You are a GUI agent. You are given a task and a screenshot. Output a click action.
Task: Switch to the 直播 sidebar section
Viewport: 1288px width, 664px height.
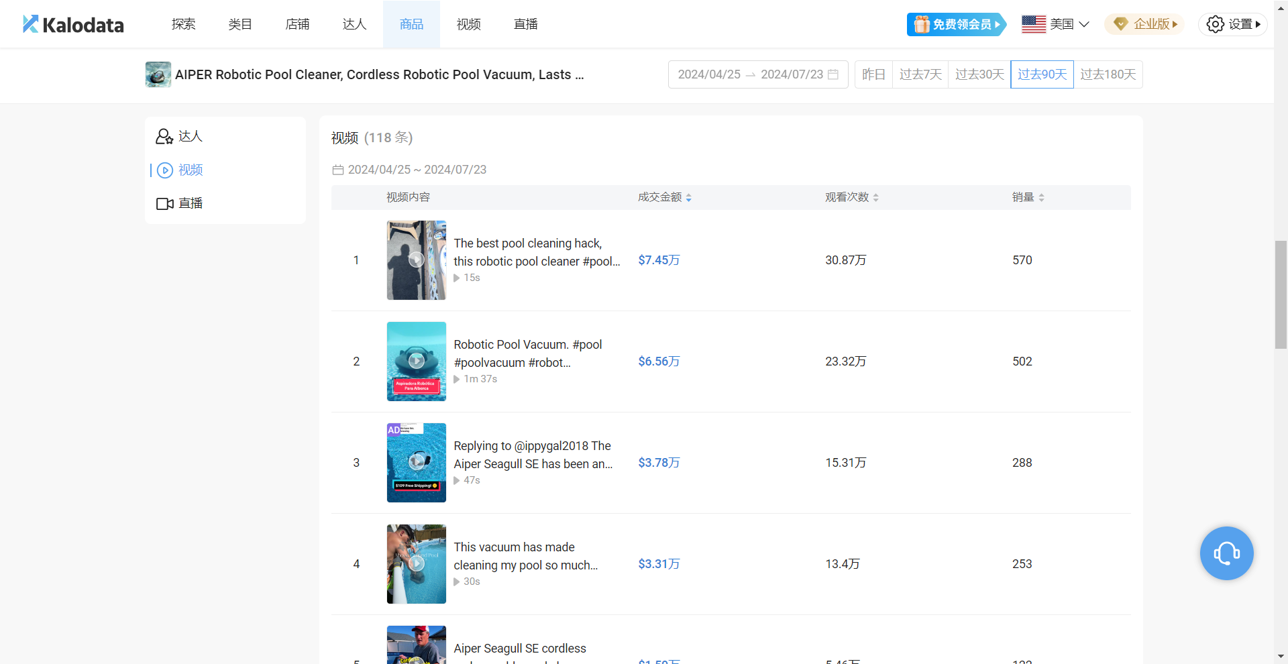180,203
